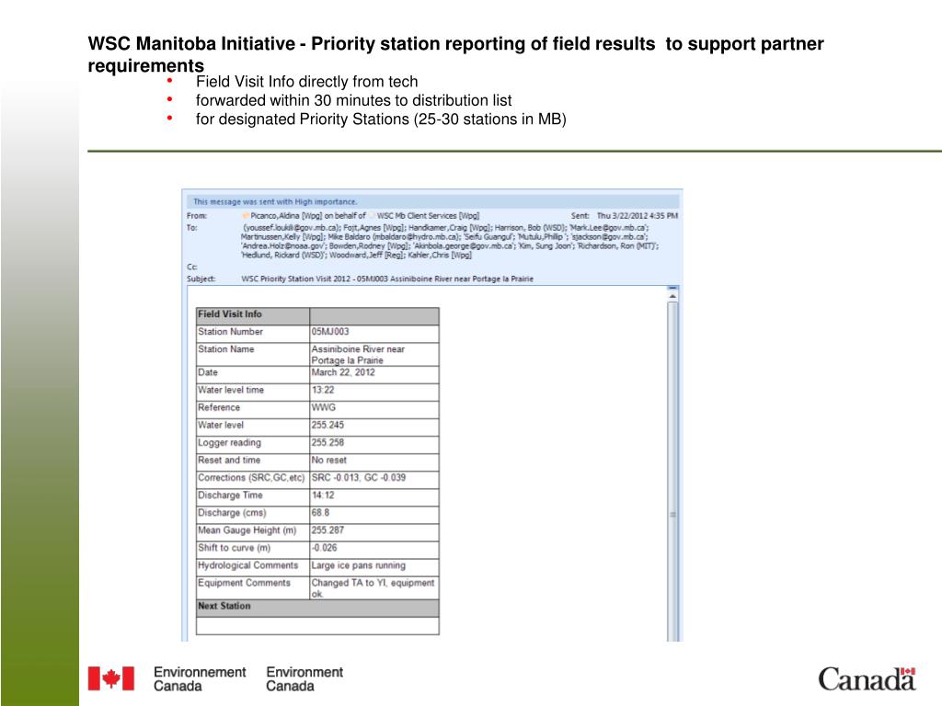The width and height of the screenshot is (942, 706).
Task: Click the Environnement Canada footer text
Action: click(200, 679)
